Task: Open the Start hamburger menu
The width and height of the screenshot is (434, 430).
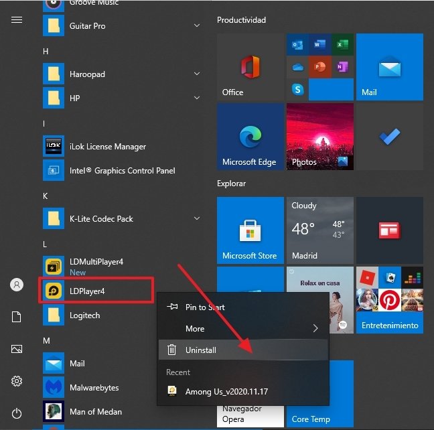Action: click(x=17, y=19)
